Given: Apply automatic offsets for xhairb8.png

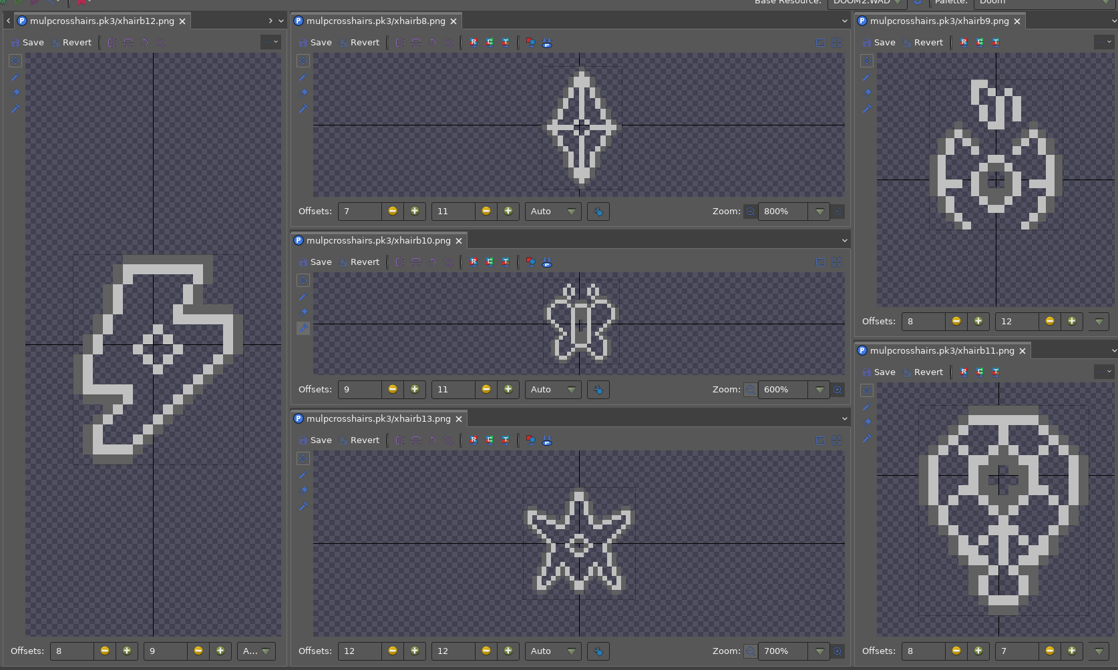Looking at the screenshot, I should pos(598,212).
